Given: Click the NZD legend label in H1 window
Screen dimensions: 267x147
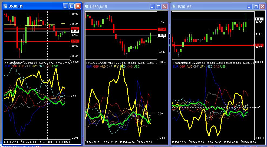Looking at the screenshot, I should [41, 66].
